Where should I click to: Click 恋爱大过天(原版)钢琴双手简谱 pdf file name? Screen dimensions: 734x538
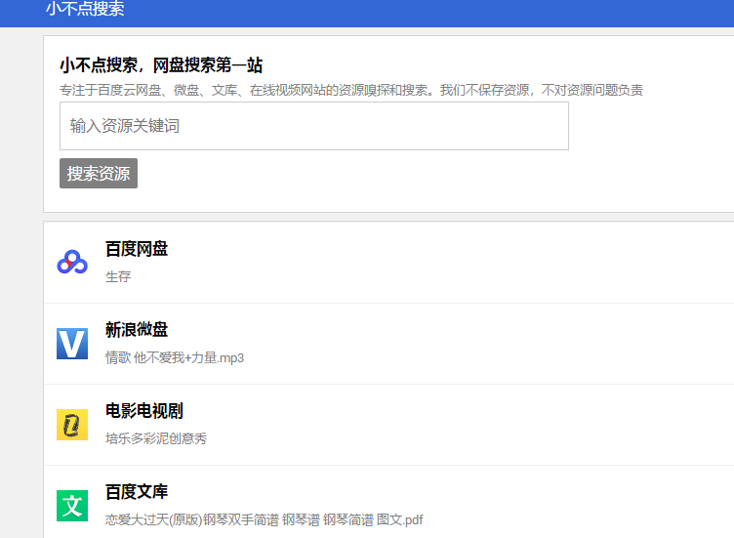264,519
